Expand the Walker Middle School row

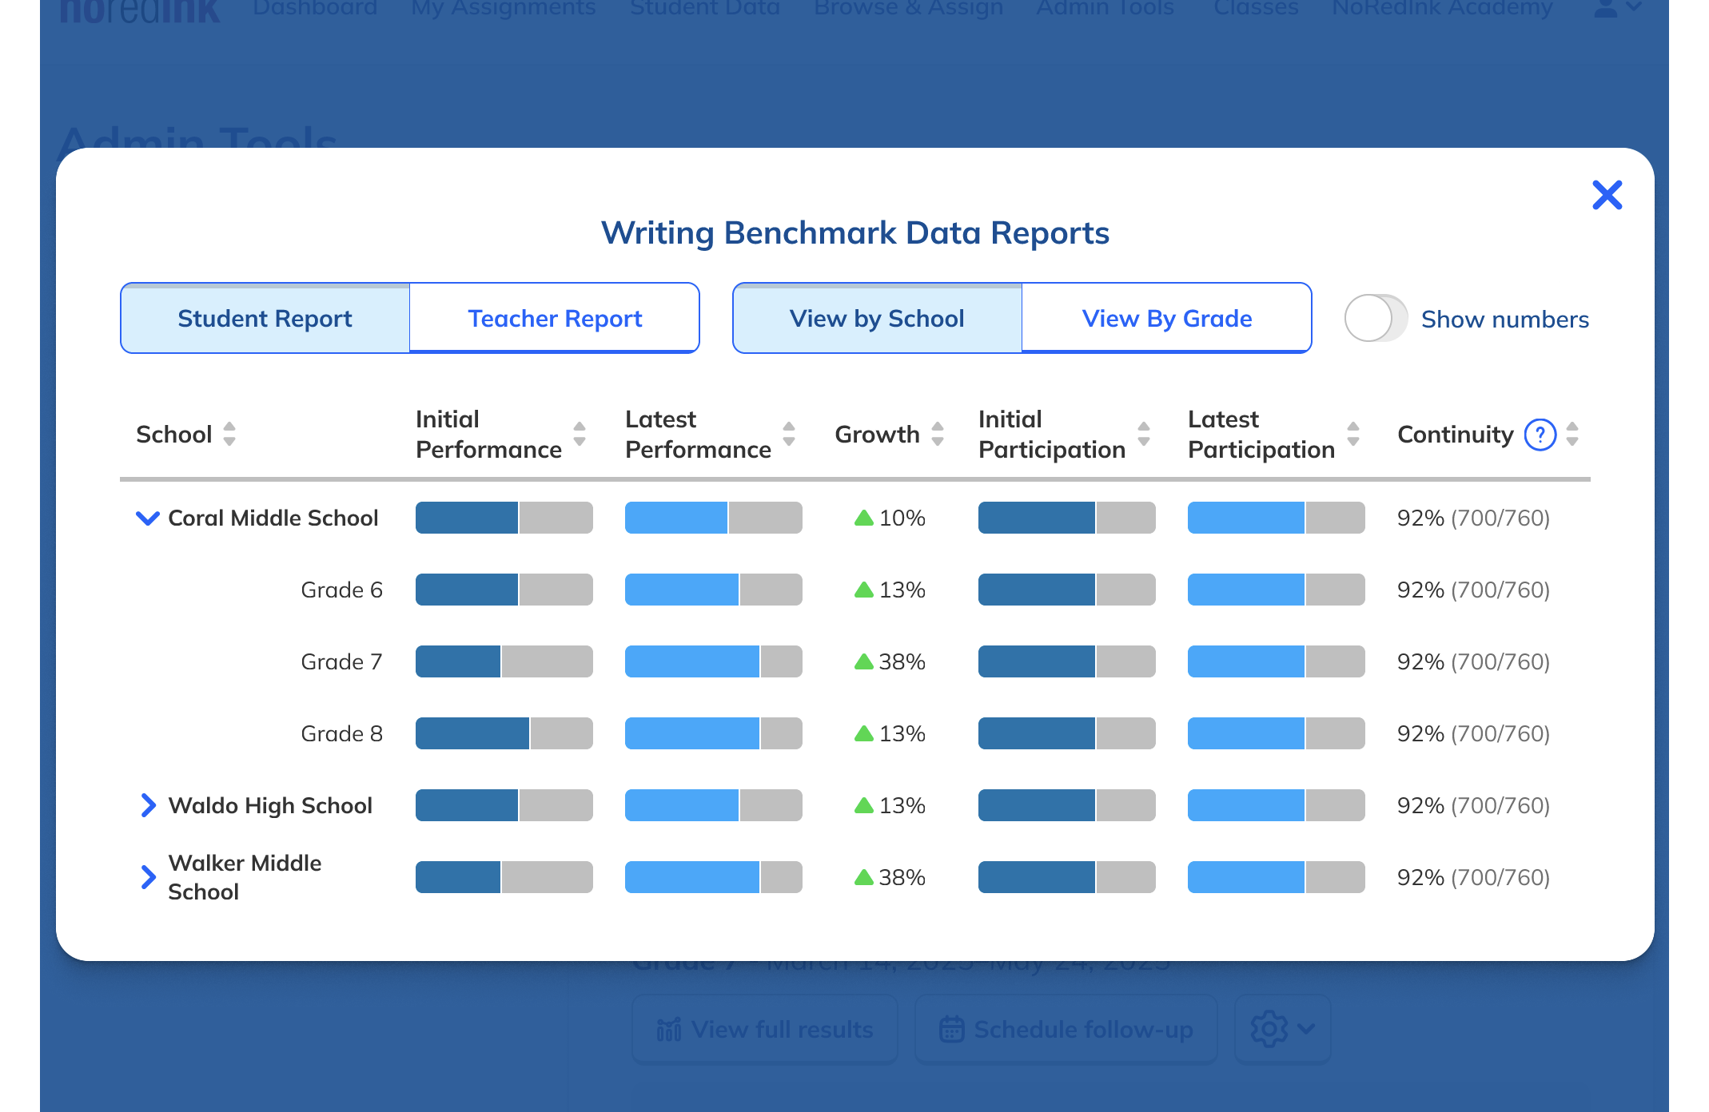click(x=148, y=877)
